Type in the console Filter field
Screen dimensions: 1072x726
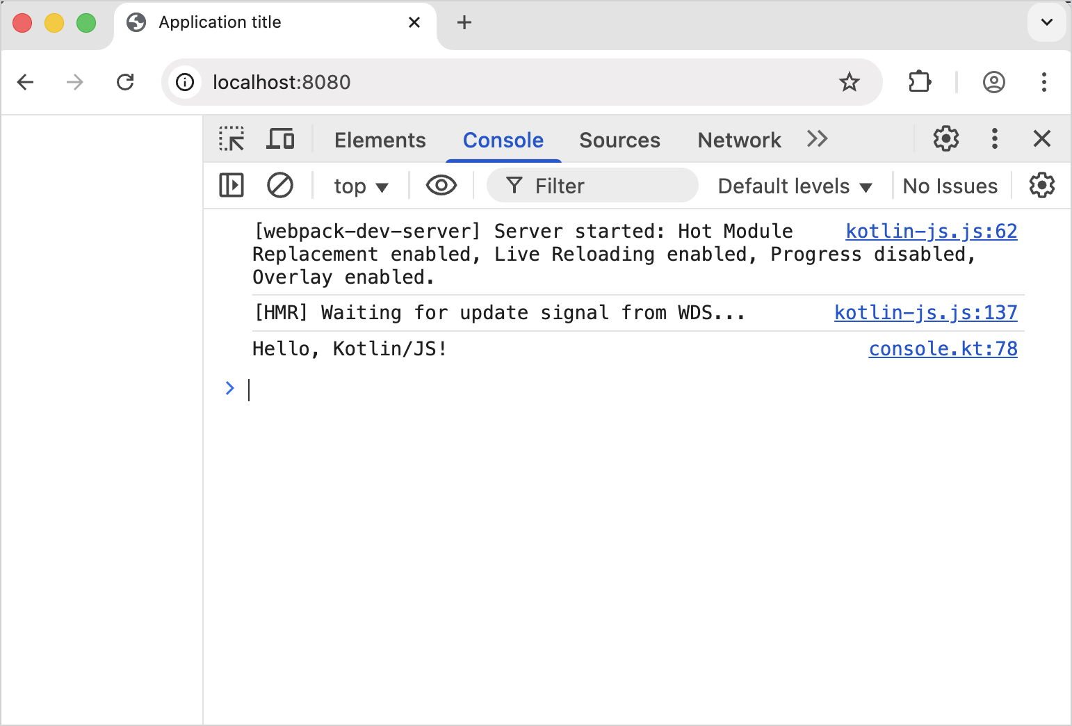click(x=591, y=186)
